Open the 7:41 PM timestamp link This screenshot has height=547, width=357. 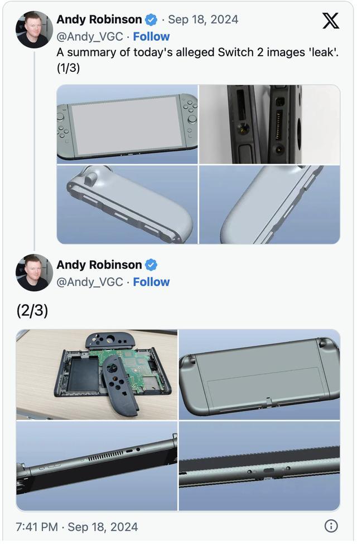click(77, 526)
